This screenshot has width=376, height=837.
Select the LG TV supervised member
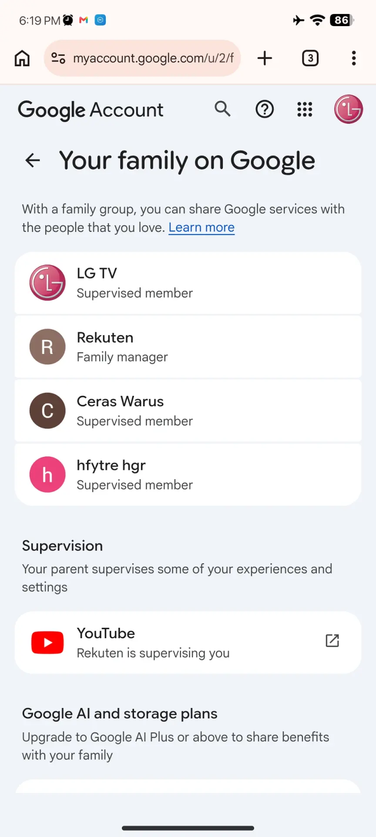click(188, 283)
